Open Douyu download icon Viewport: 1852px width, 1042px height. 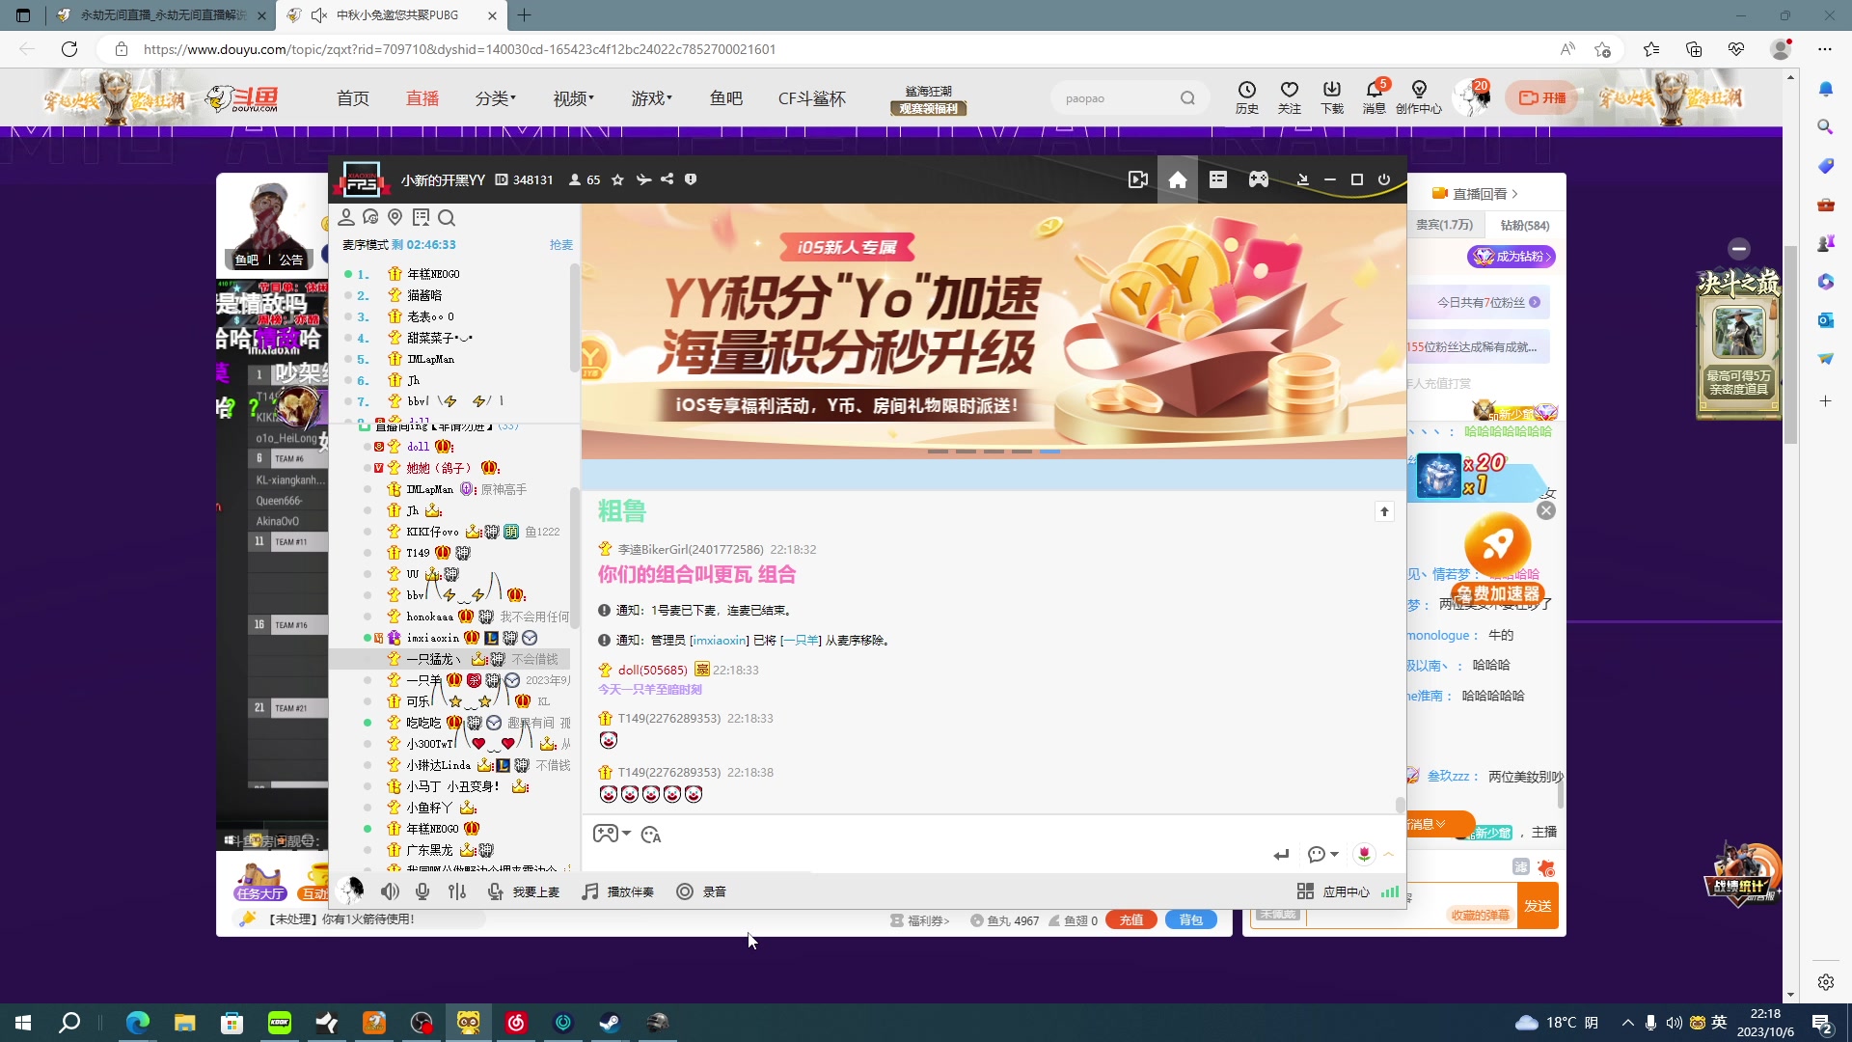(1332, 97)
